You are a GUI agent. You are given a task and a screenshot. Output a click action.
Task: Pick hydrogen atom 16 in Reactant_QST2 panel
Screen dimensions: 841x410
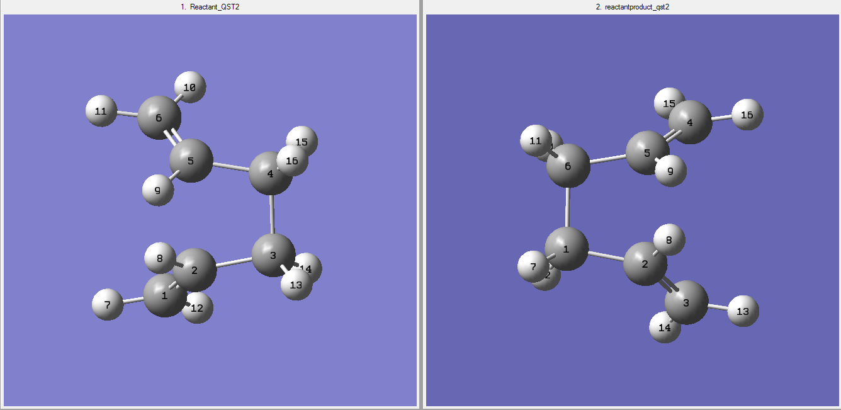[x=293, y=161]
